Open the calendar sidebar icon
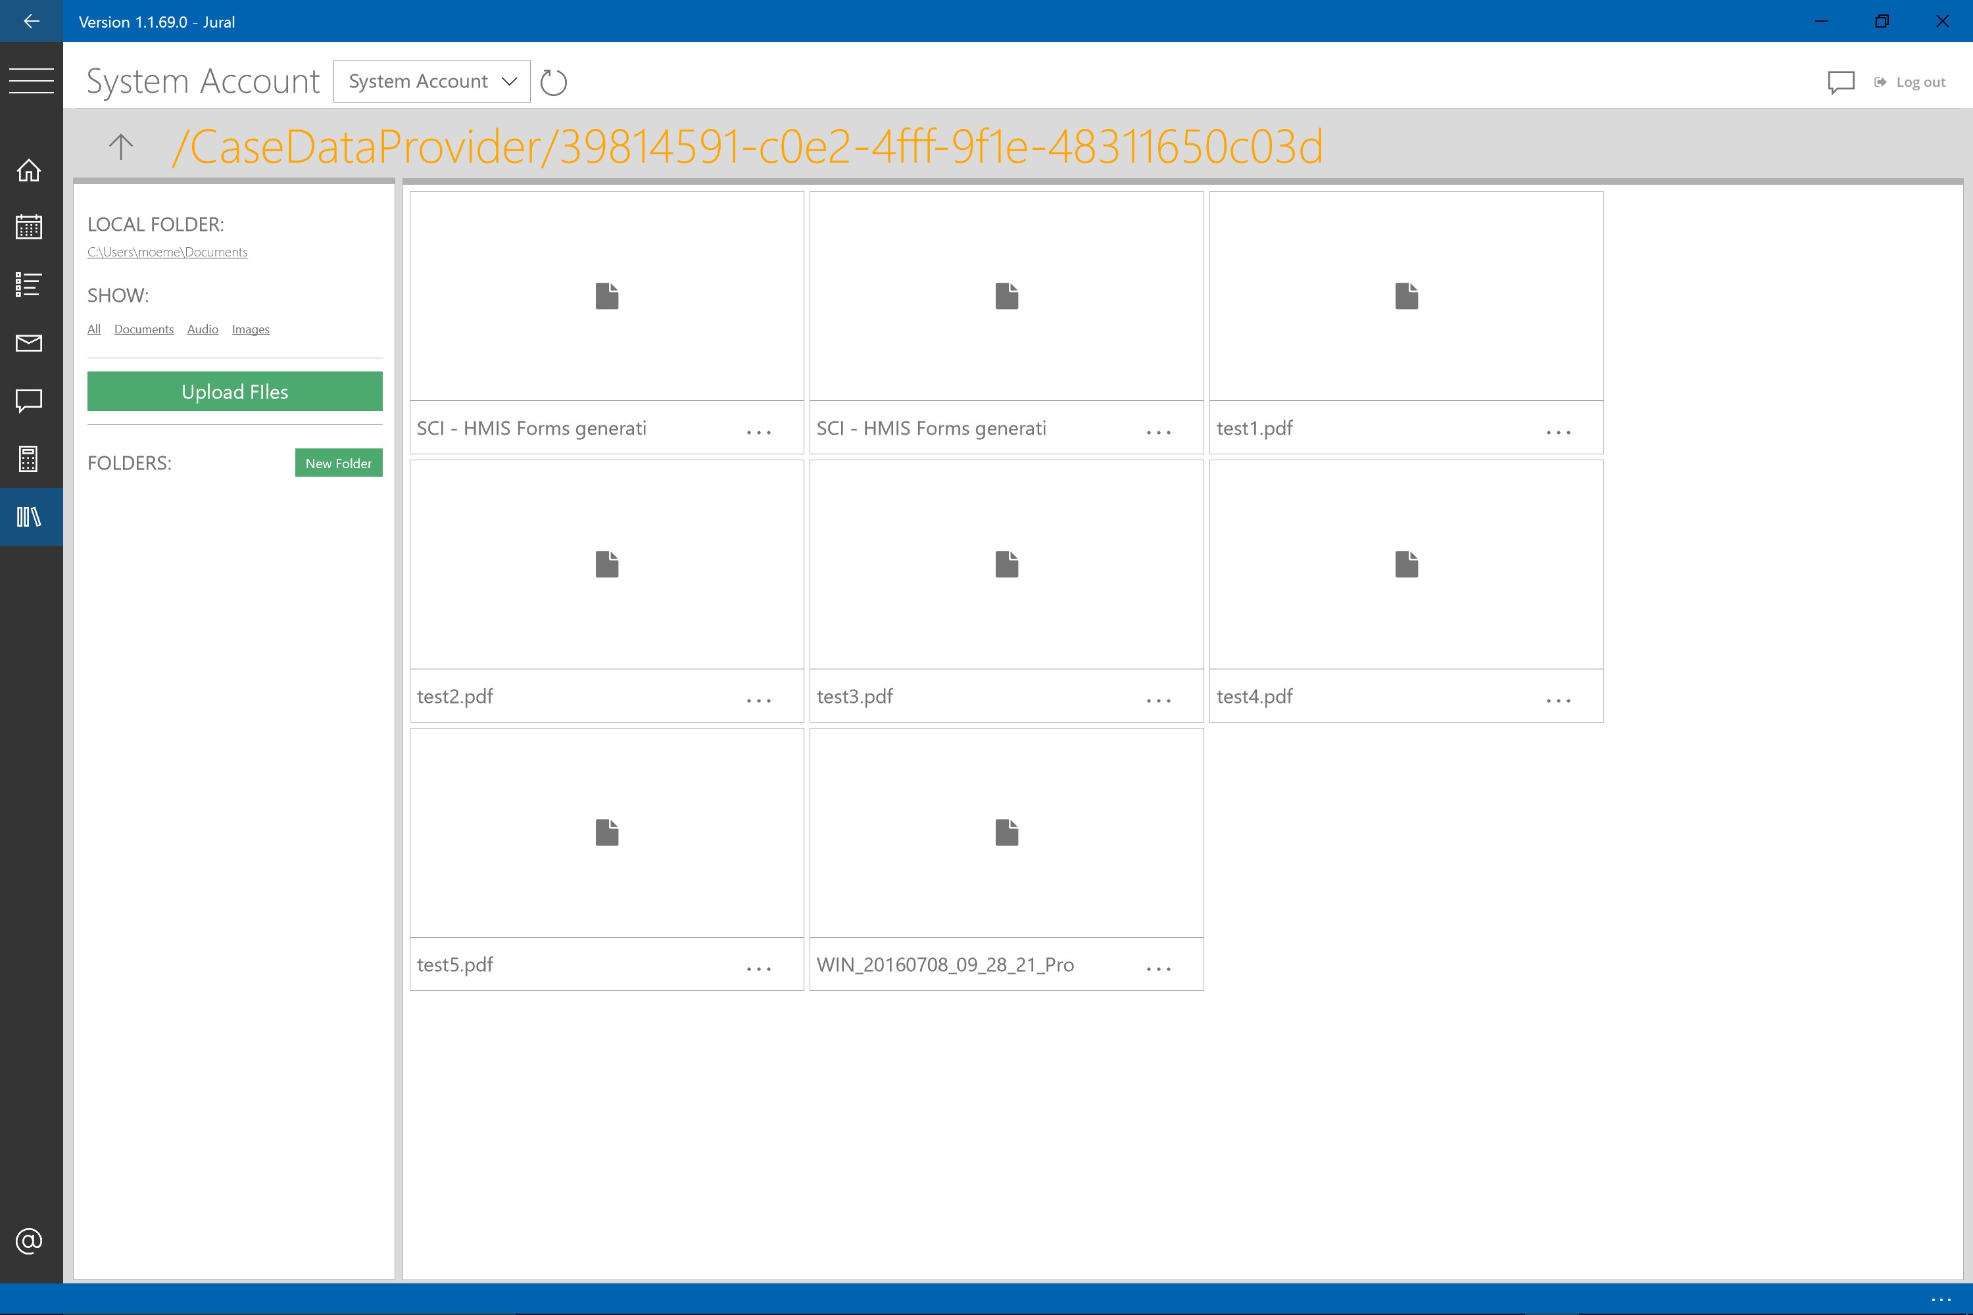 coord(30,227)
